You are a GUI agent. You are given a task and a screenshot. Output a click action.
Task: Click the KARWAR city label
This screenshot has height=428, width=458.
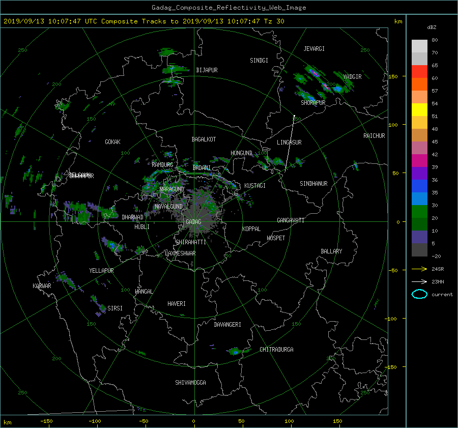pyautogui.click(x=42, y=286)
